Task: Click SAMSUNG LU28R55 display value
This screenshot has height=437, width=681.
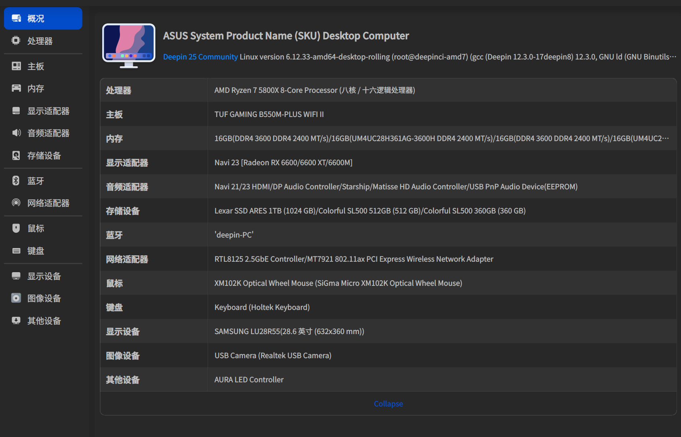Action: coord(289,331)
